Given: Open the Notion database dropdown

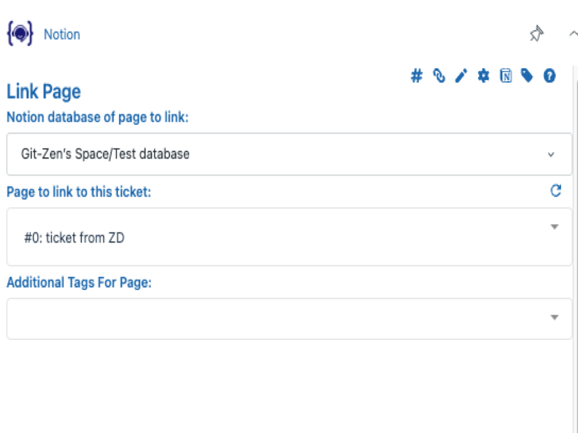Looking at the screenshot, I should click(289, 154).
